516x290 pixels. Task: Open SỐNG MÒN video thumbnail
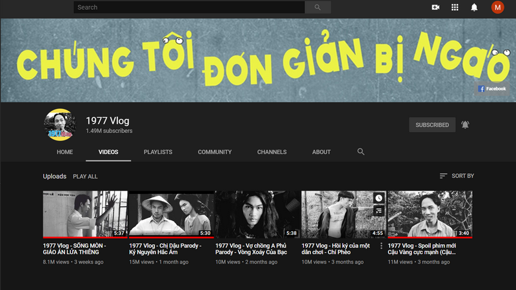(85, 215)
